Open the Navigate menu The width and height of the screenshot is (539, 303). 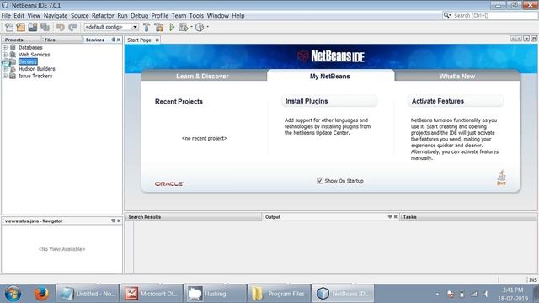pos(56,16)
